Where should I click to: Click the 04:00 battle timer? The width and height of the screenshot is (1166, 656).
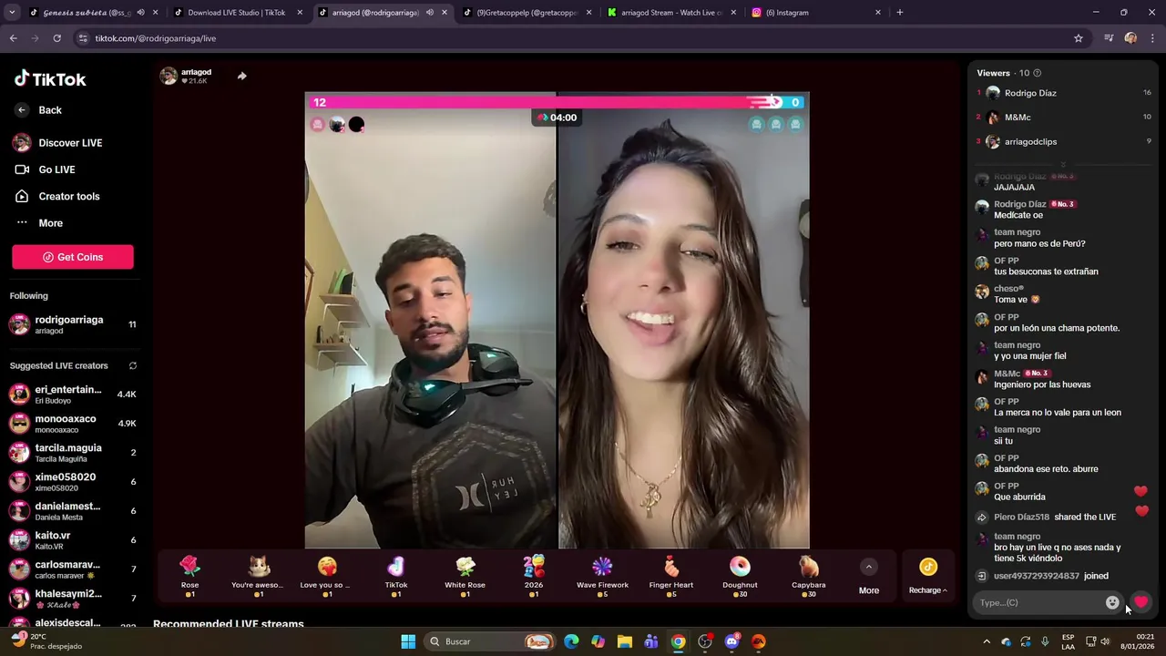(557, 118)
